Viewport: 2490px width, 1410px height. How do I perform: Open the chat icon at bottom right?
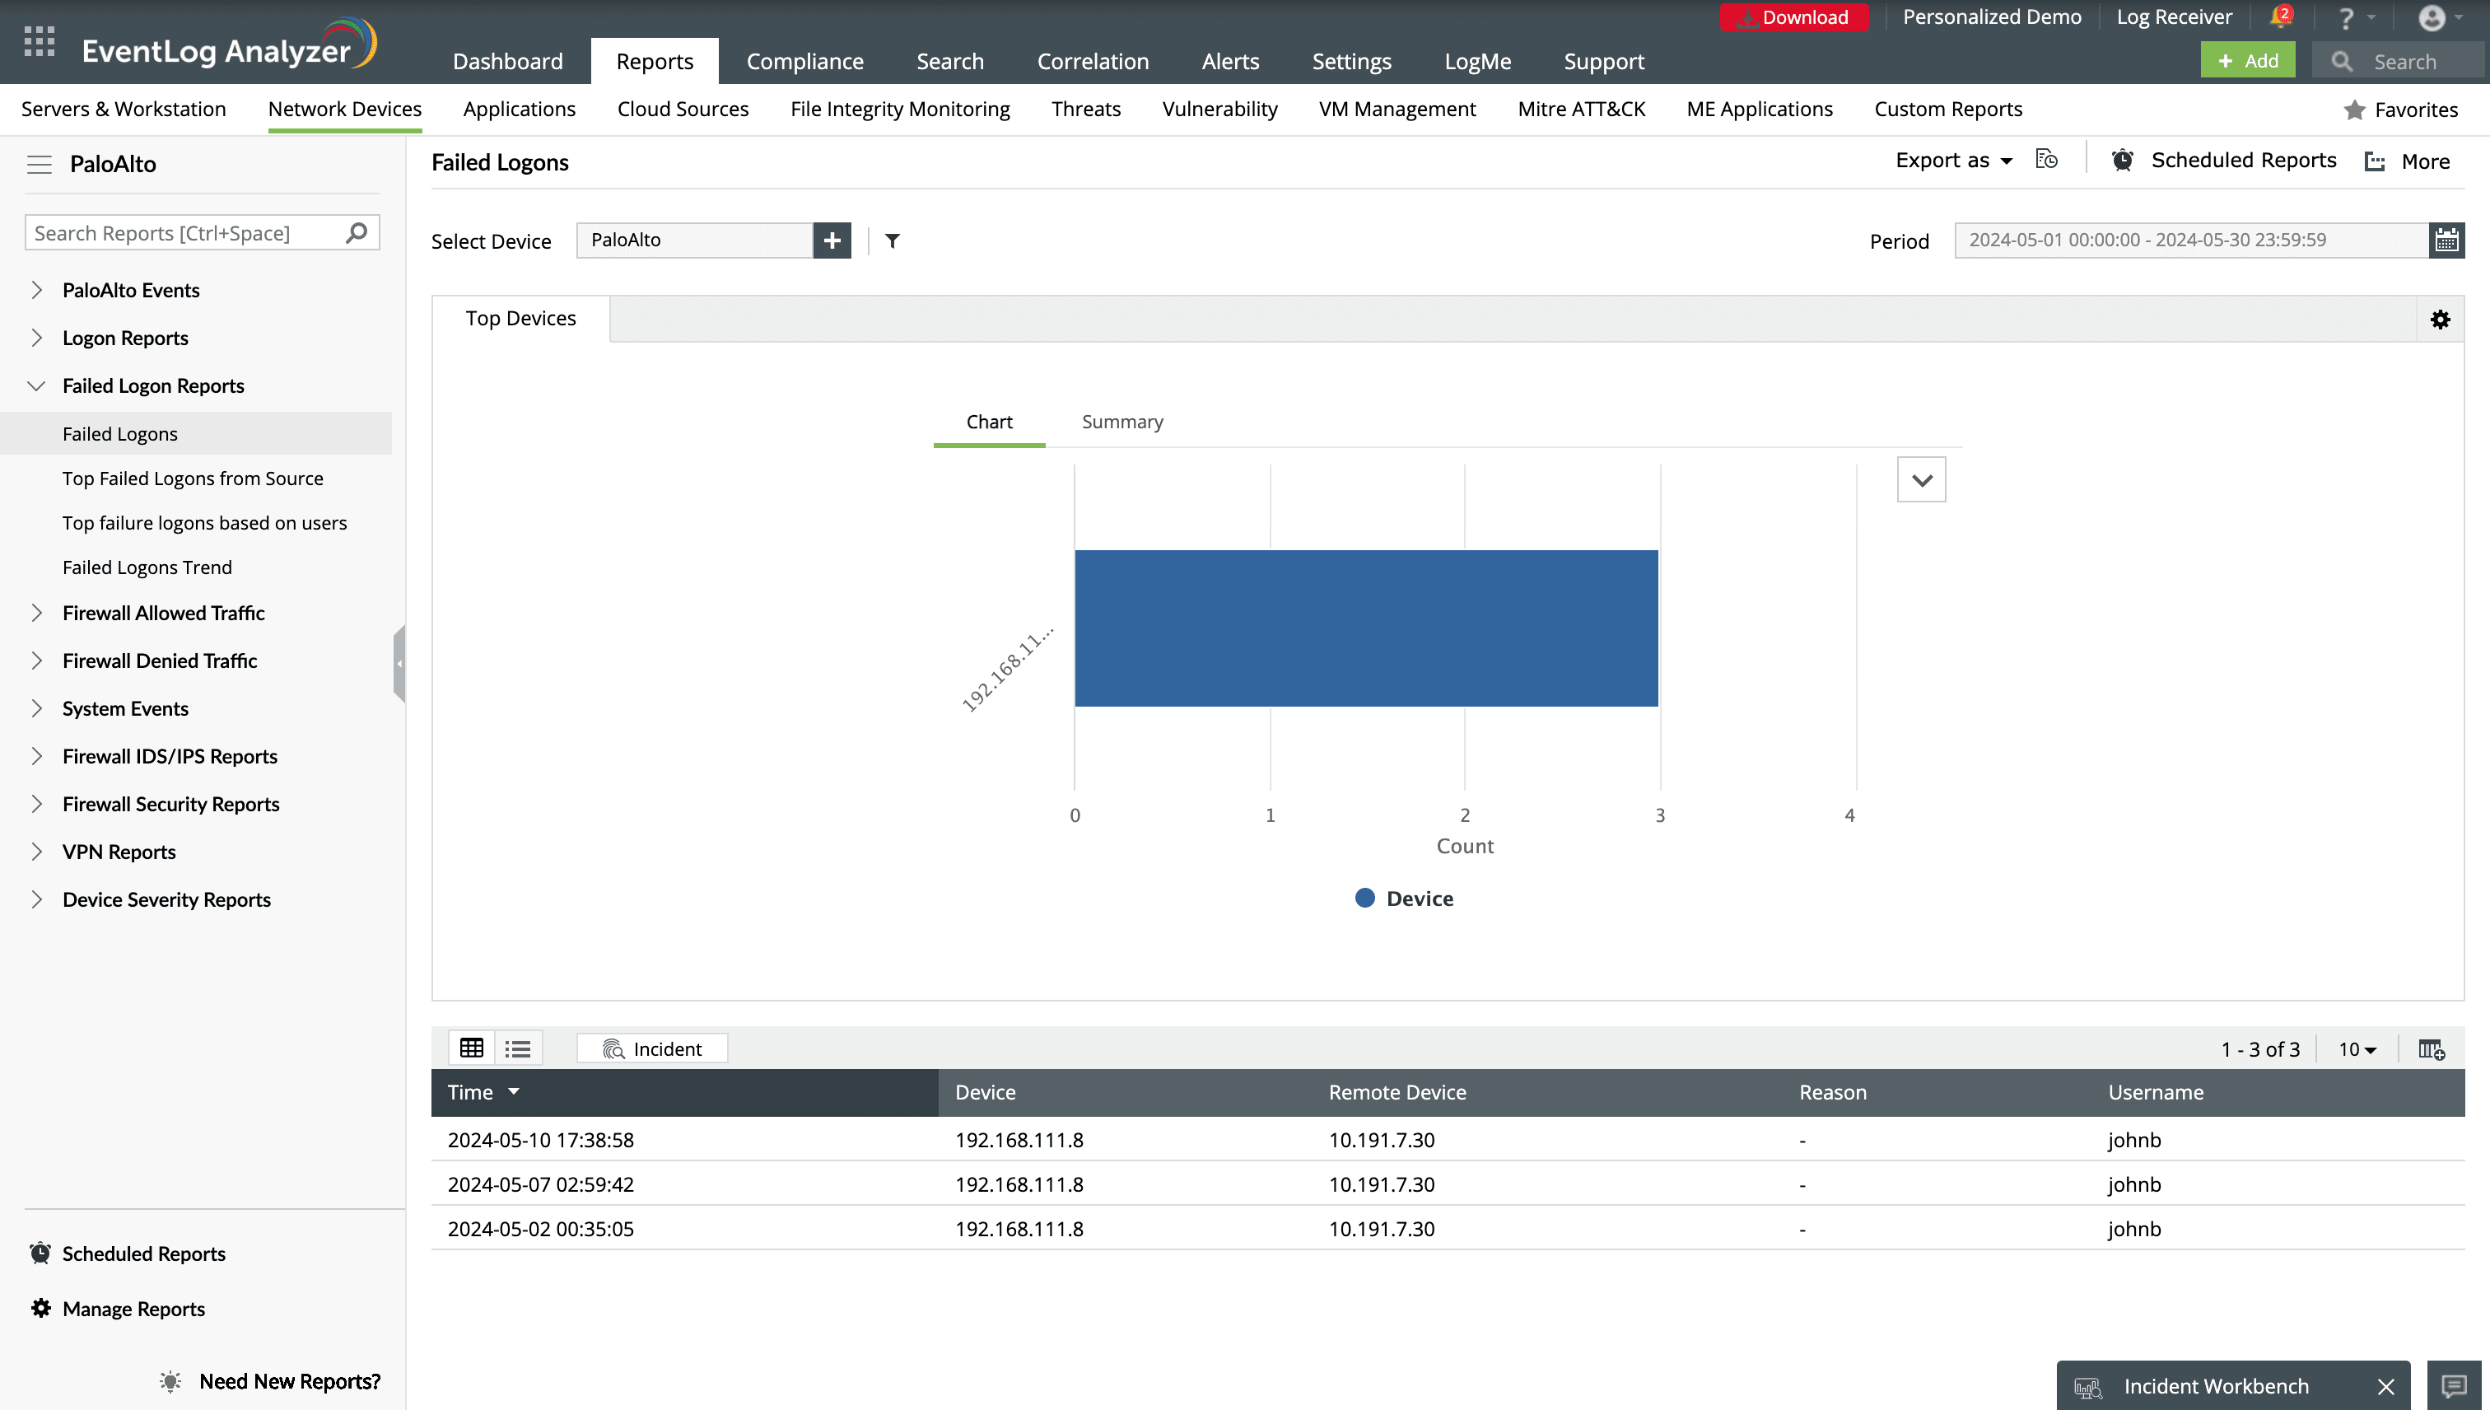2453,1386
